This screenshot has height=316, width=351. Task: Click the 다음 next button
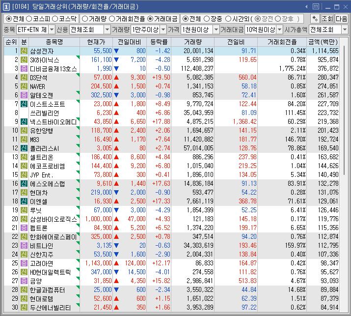click(342, 19)
